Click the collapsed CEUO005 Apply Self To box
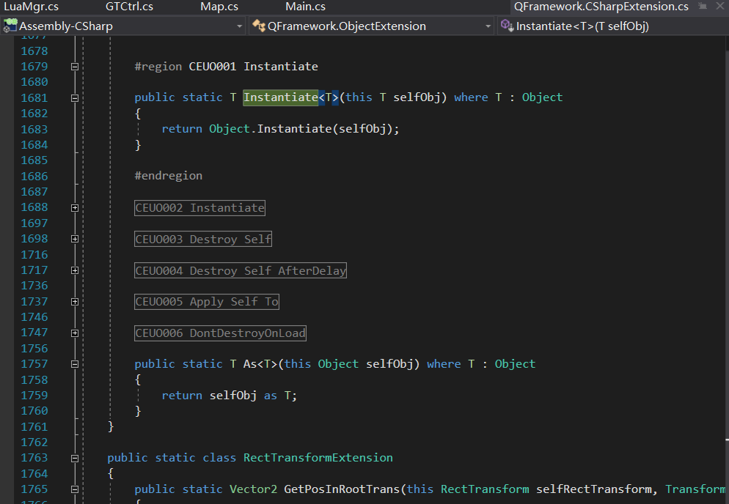The height and width of the screenshot is (504, 729). point(207,302)
